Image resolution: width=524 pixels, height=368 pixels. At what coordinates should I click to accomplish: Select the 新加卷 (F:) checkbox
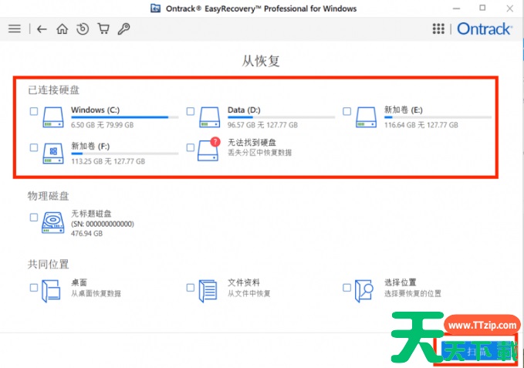pos(34,147)
